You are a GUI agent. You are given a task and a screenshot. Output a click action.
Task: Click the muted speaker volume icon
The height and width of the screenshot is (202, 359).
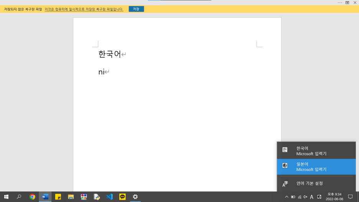[305, 197]
